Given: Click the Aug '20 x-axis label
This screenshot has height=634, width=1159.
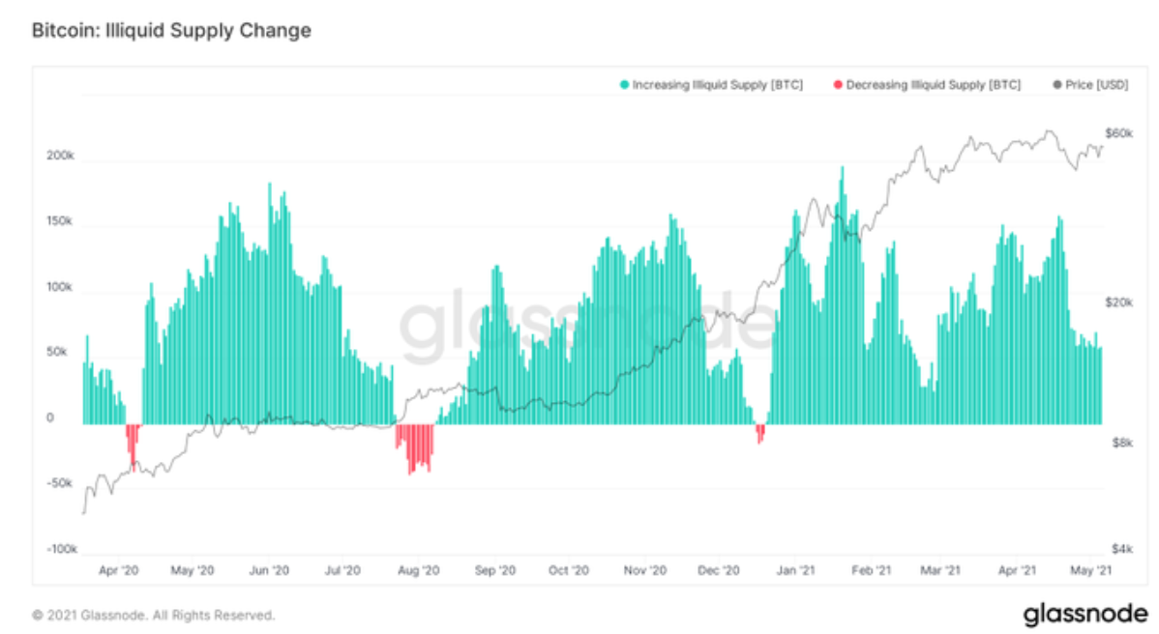Looking at the screenshot, I should coord(419,571).
